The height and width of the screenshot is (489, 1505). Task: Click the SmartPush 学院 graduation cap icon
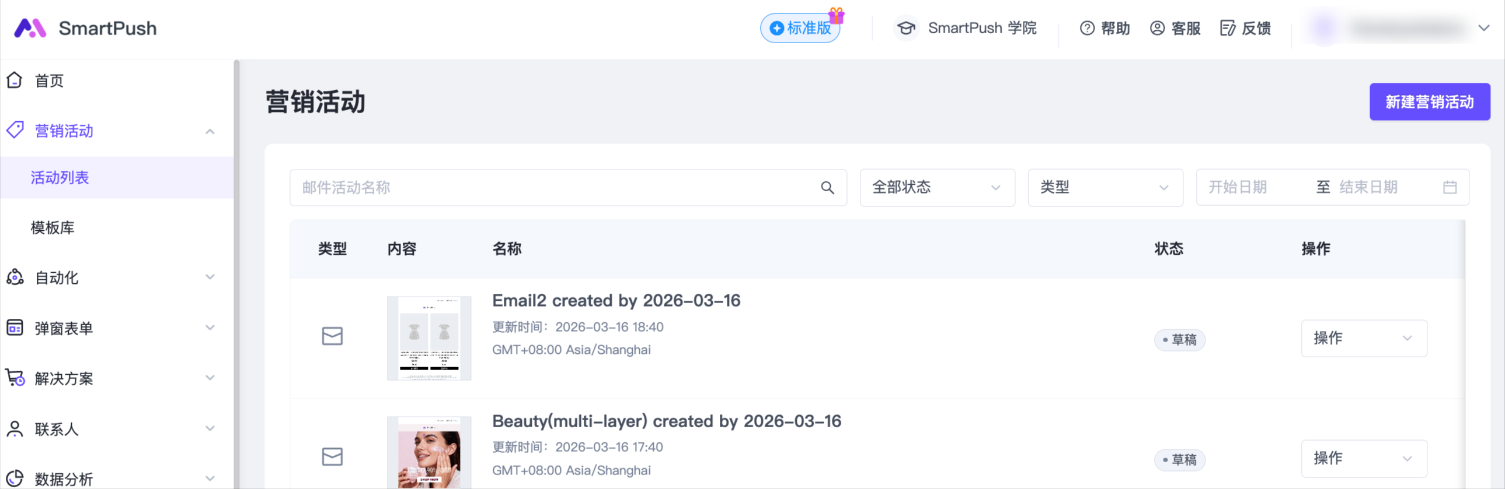[x=906, y=28]
